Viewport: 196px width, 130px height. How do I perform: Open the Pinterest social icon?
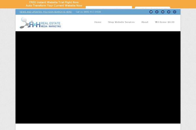(169, 12)
